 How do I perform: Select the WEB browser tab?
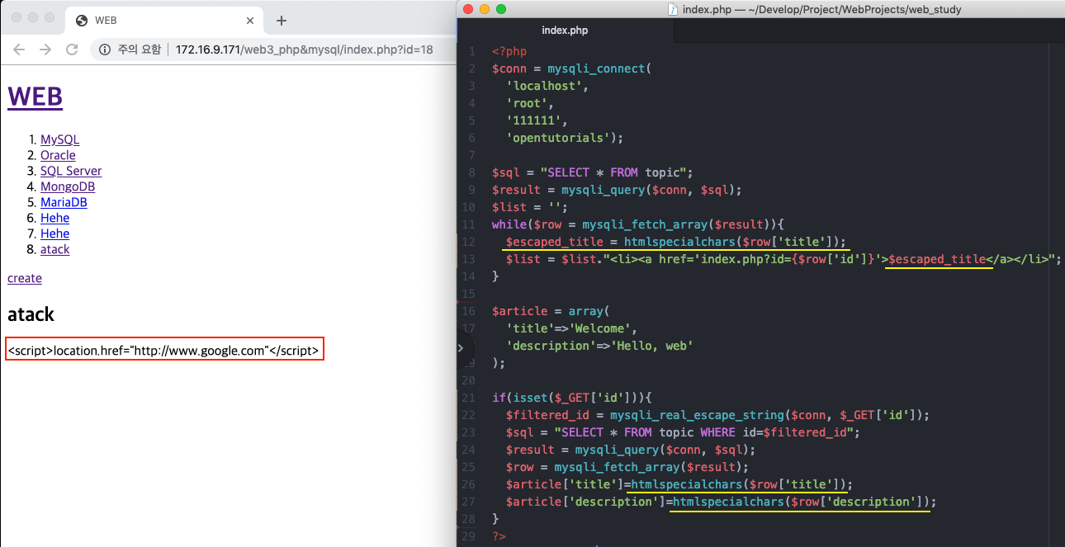click(x=164, y=21)
